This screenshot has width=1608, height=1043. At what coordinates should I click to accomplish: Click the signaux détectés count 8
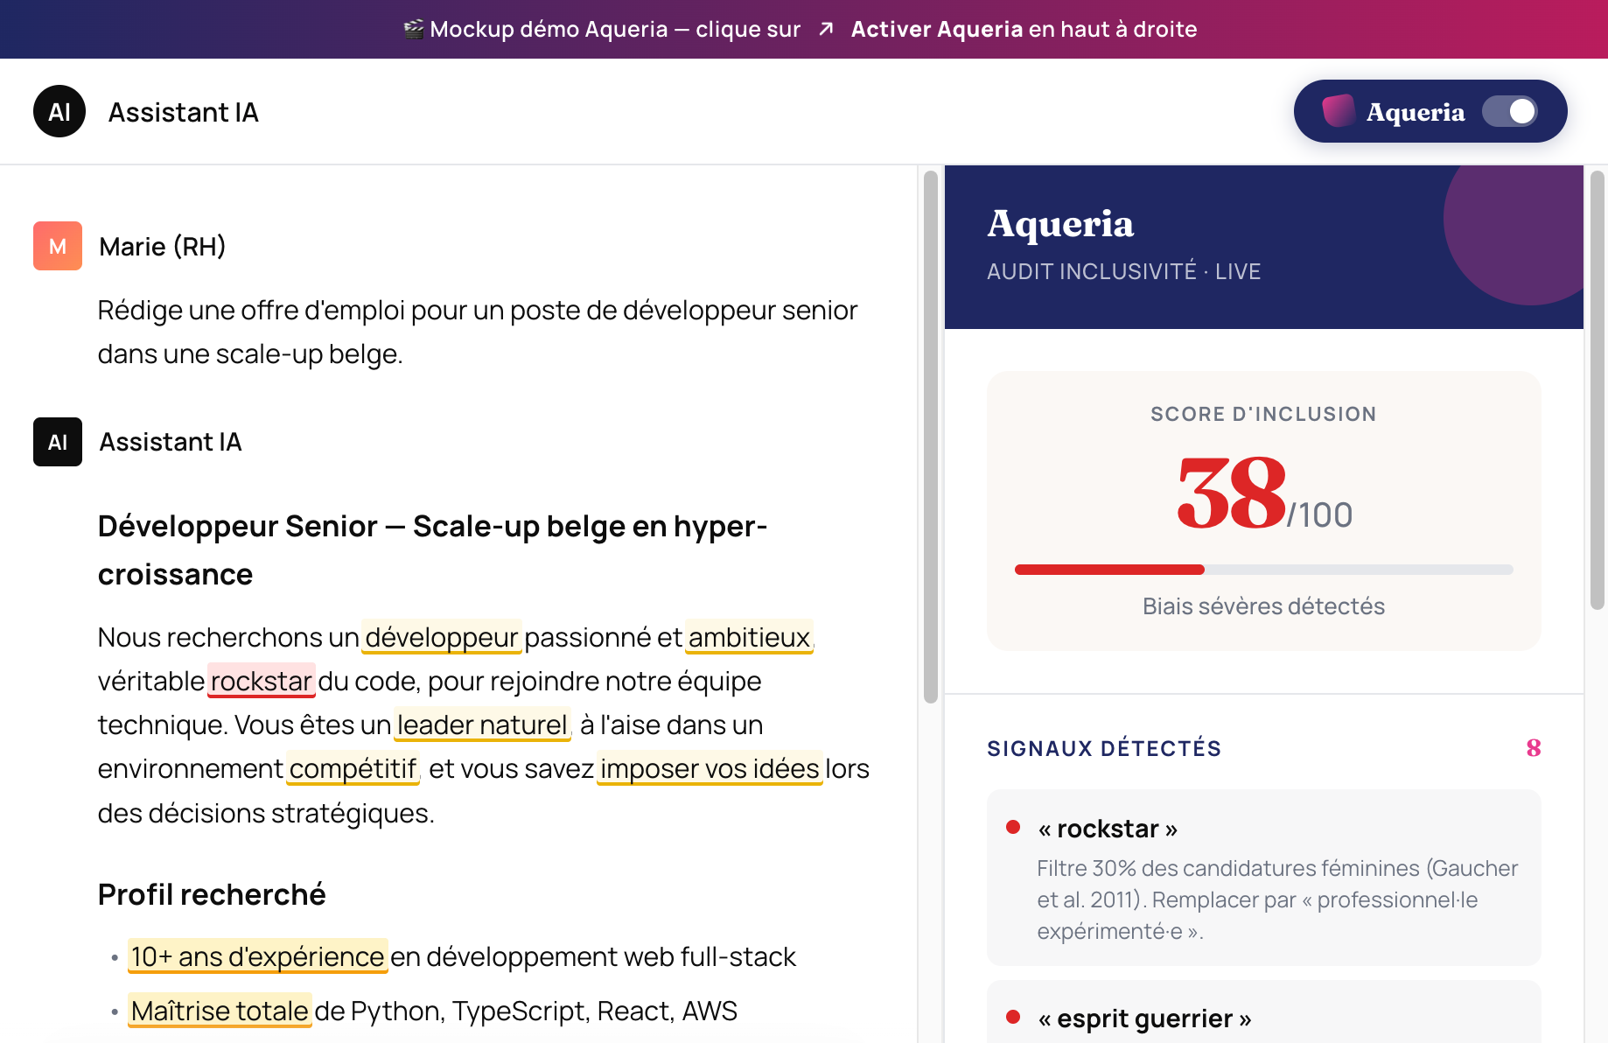pyautogui.click(x=1533, y=748)
